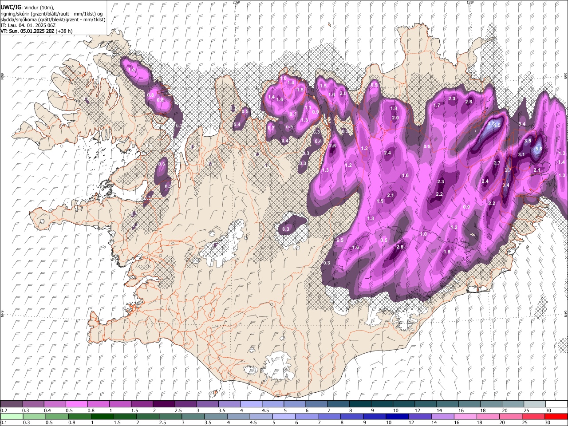
Task: Click the 'slydda/snjókoma' legend description line
Action: coord(53,20)
